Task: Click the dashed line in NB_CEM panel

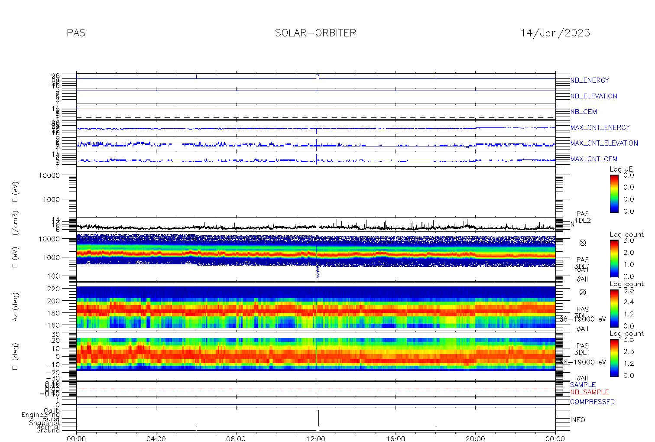Action: coord(316,117)
